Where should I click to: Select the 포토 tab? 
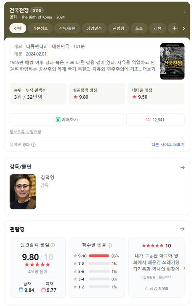139,28
